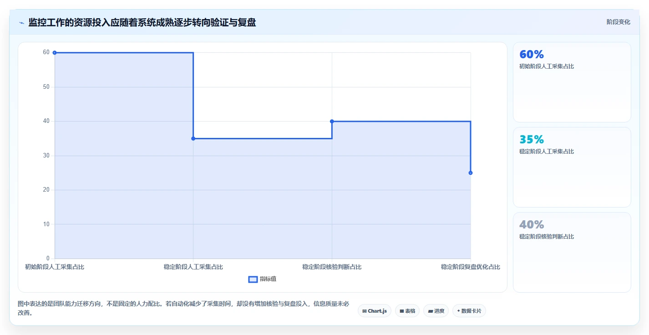Click y-axis tick label 60

pos(46,52)
